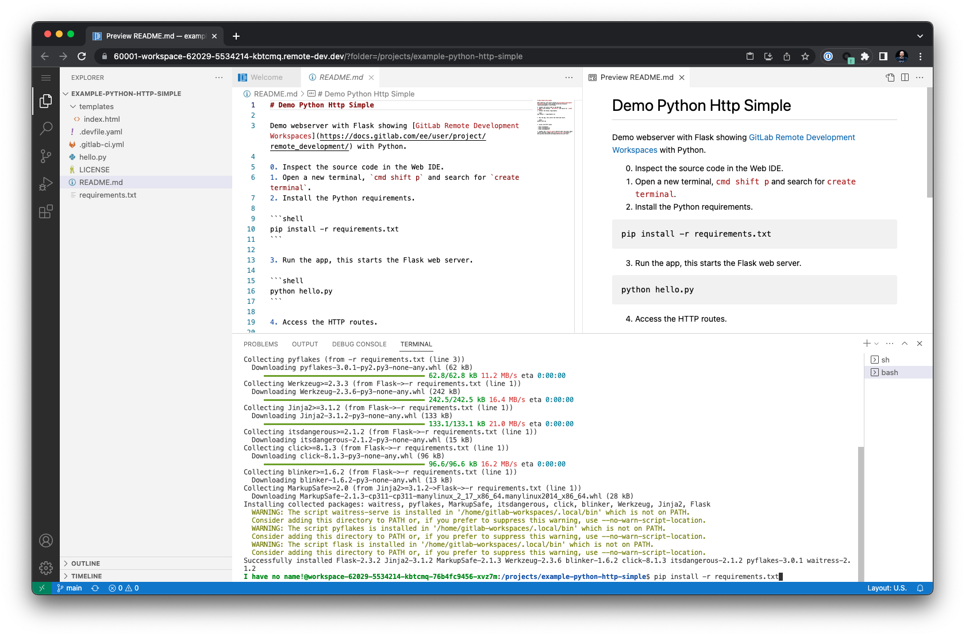Split the preview editor to the side

coord(904,77)
